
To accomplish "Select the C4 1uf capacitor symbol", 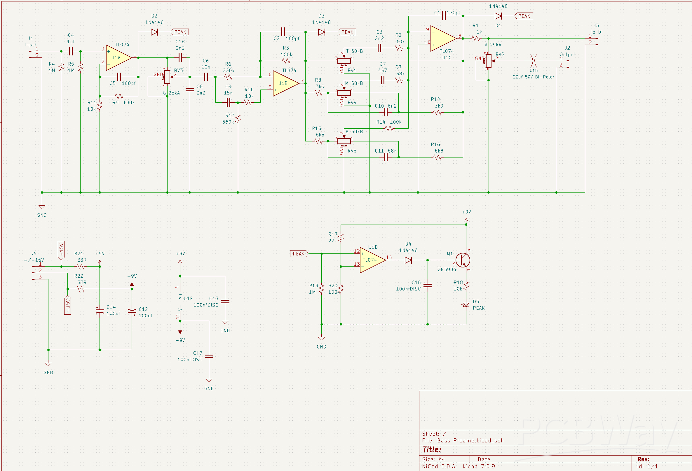I will click(x=71, y=51).
